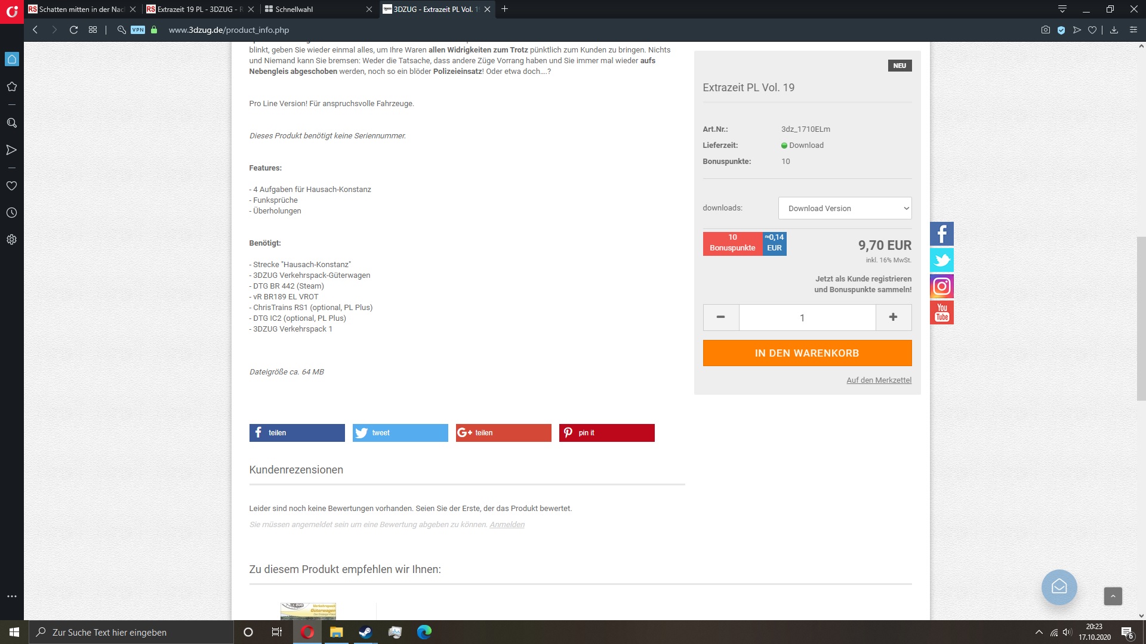Close the Schnellwahl tab
The image size is (1146, 644).
pyautogui.click(x=369, y=9)
